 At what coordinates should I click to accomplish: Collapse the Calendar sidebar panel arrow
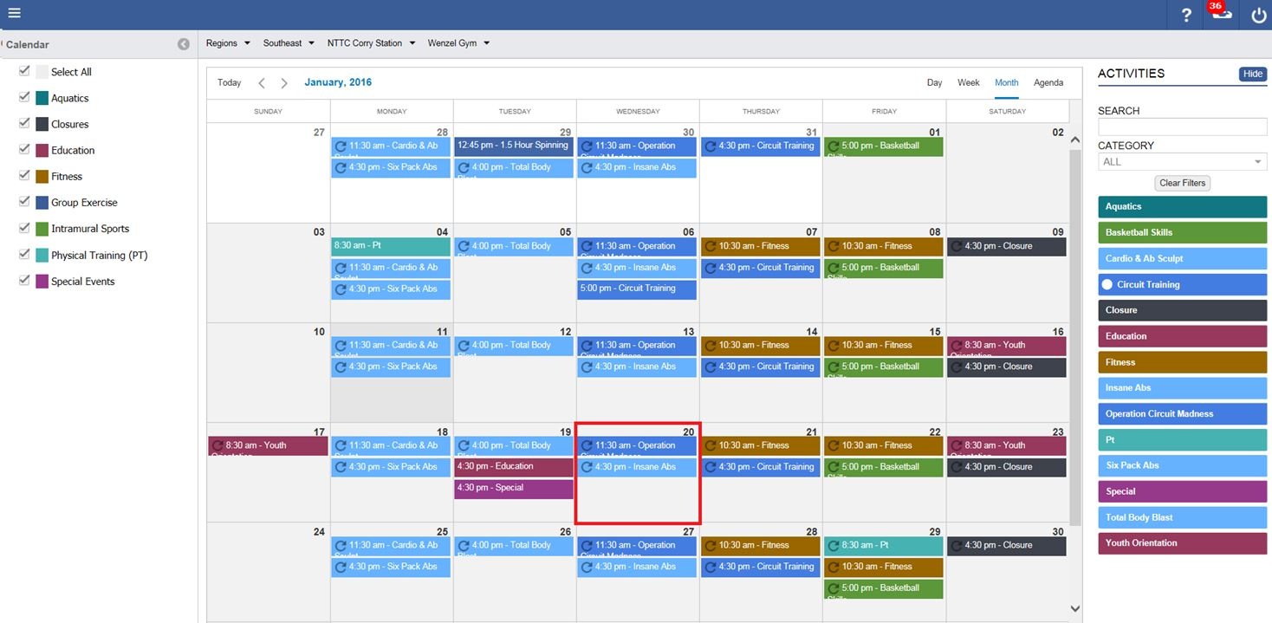coord(184,44)
